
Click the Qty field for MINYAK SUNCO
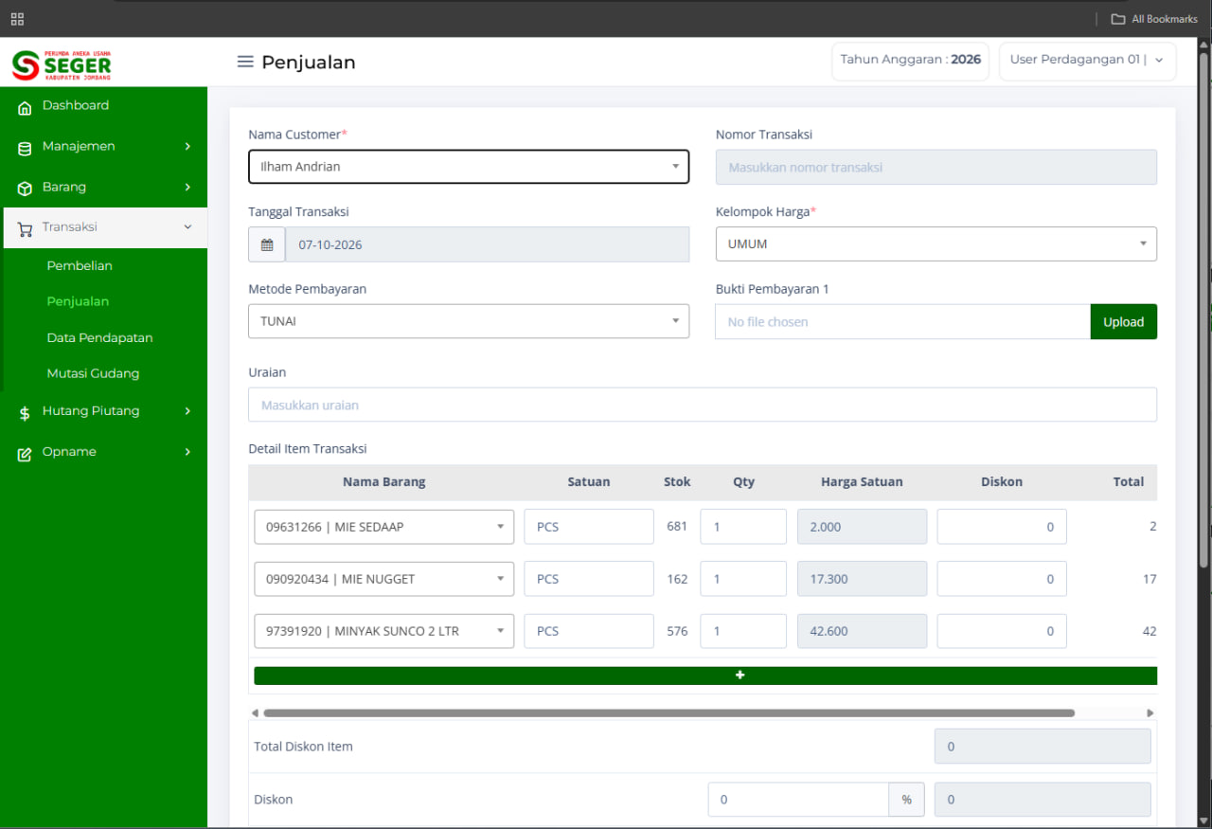point(743,631)
